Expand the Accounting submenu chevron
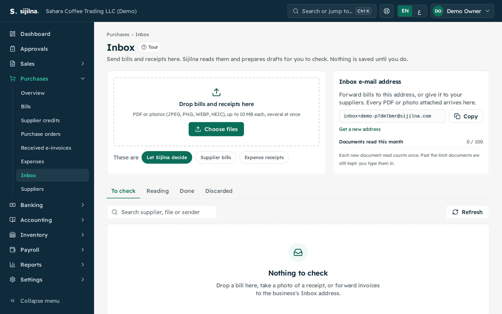 [83, 220]
